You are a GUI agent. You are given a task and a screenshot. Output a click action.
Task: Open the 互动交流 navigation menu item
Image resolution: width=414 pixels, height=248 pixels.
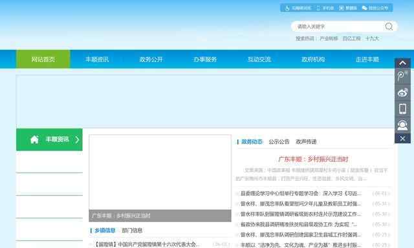coord(259,59)
